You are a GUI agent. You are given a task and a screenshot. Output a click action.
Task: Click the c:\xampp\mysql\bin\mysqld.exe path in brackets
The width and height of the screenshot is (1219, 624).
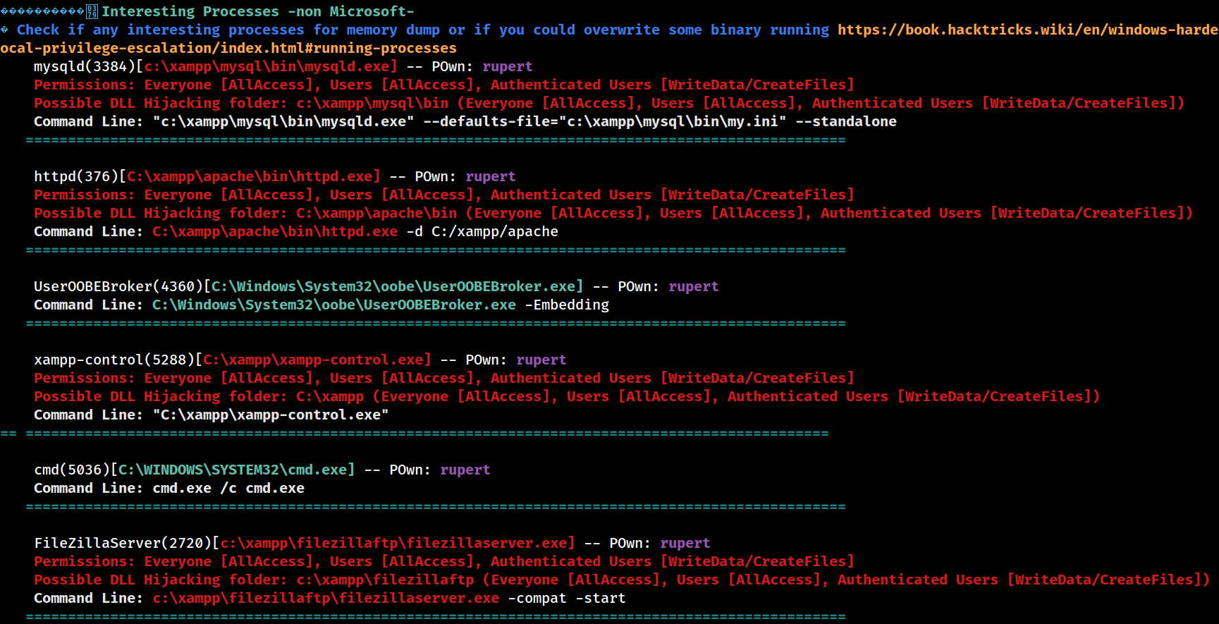coord(267,66)
